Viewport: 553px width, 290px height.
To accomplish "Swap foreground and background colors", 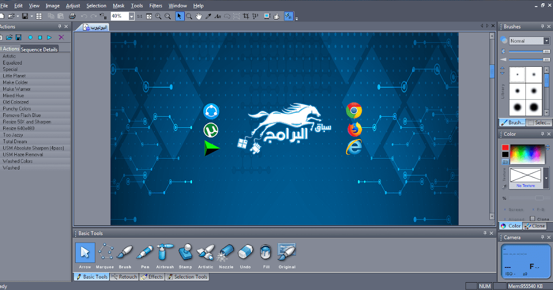I will [505, 162].
